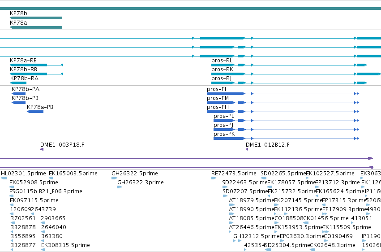This screenshot has height=252, width=381.
Task: Click the DME1-012B12.F marker
Action: click(247, 149)
